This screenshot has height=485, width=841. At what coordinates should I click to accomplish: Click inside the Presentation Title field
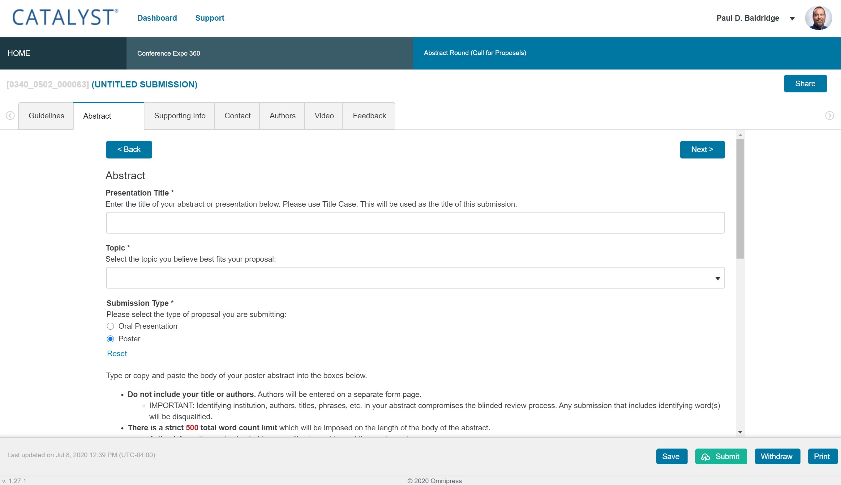tap(415, 222)
